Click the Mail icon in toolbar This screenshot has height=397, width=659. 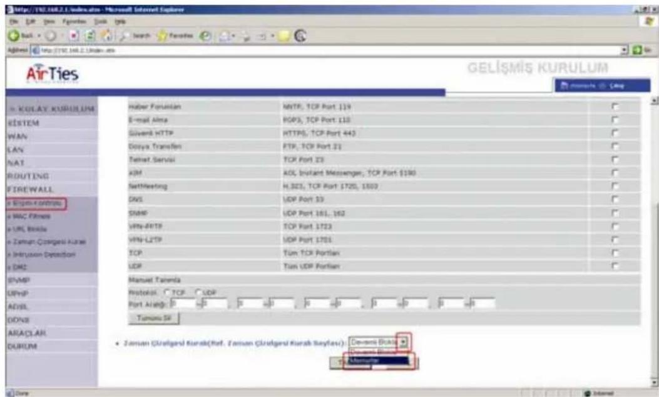pyautogui.click(x=224, y=36)
